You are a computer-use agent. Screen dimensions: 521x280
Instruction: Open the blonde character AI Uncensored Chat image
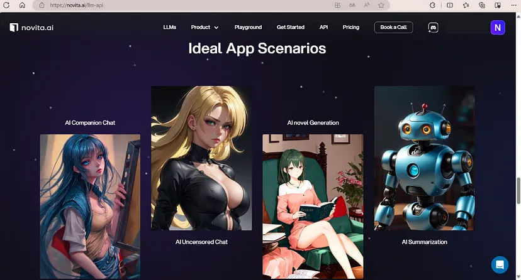pos(201,158)
